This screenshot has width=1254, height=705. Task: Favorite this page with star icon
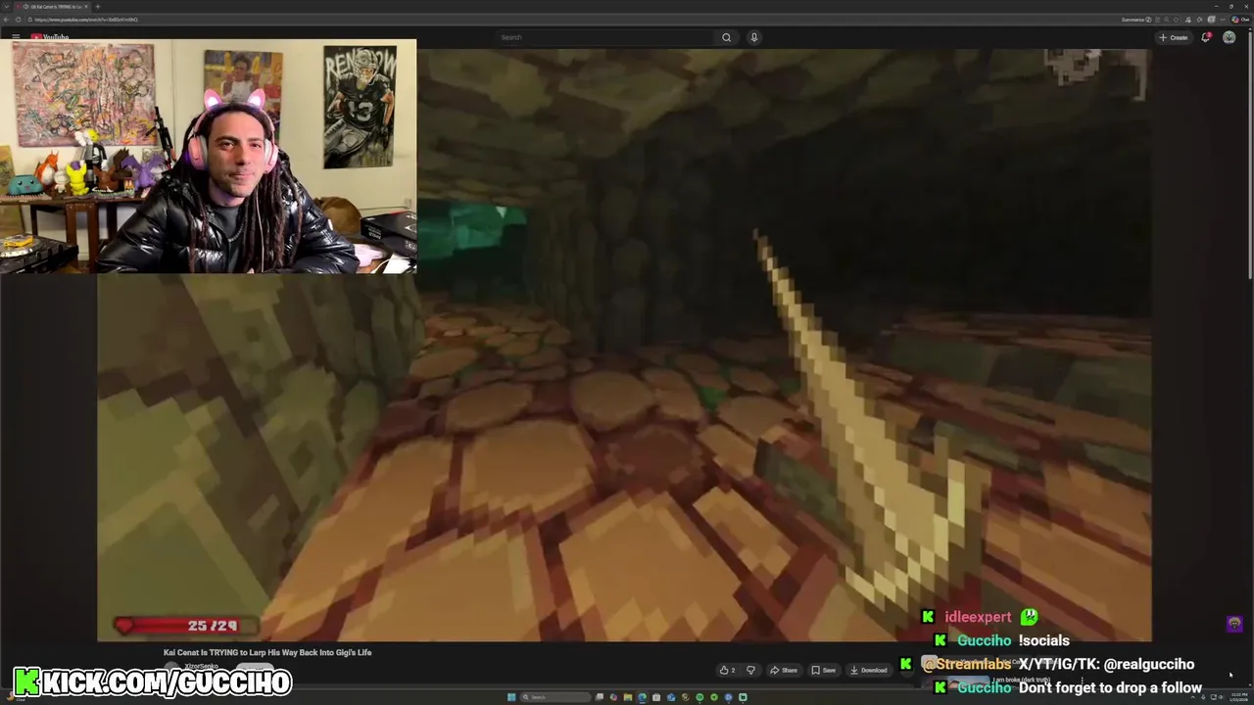(1176, 20)
